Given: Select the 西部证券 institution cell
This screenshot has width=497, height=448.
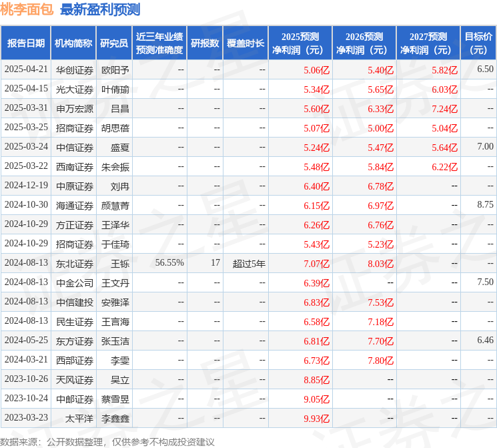Looking at the screenshot, I should [75, 361].
